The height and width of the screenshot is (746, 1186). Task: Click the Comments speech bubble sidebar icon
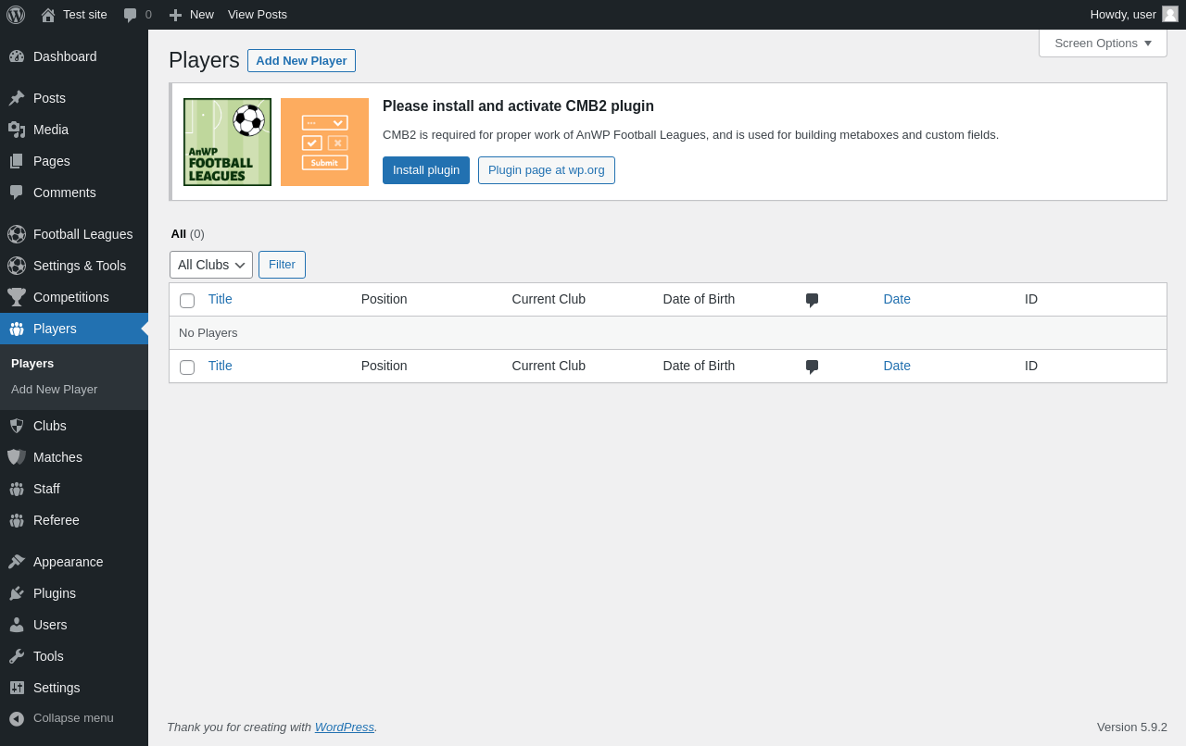pyautogui.click(x=17, y=193)
